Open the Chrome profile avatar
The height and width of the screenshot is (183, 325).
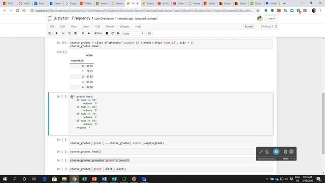click(314, 11)
